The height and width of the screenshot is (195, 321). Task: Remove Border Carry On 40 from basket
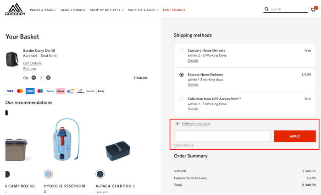(30, 69)
